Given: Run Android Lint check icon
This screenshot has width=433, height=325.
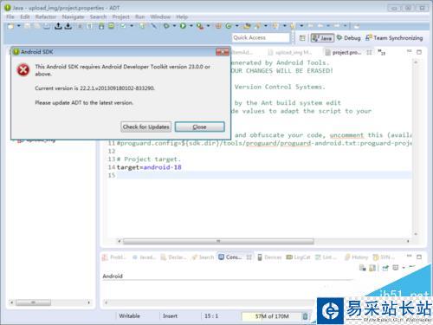Looking at the screenshot, I should 124,26.
